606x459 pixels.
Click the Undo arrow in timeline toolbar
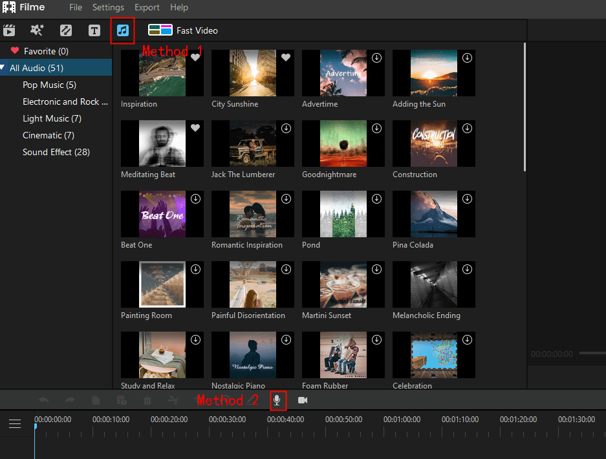(x=44, y=400)
